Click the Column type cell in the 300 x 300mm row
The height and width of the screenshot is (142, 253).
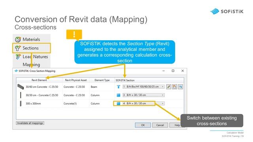point(95,103)
